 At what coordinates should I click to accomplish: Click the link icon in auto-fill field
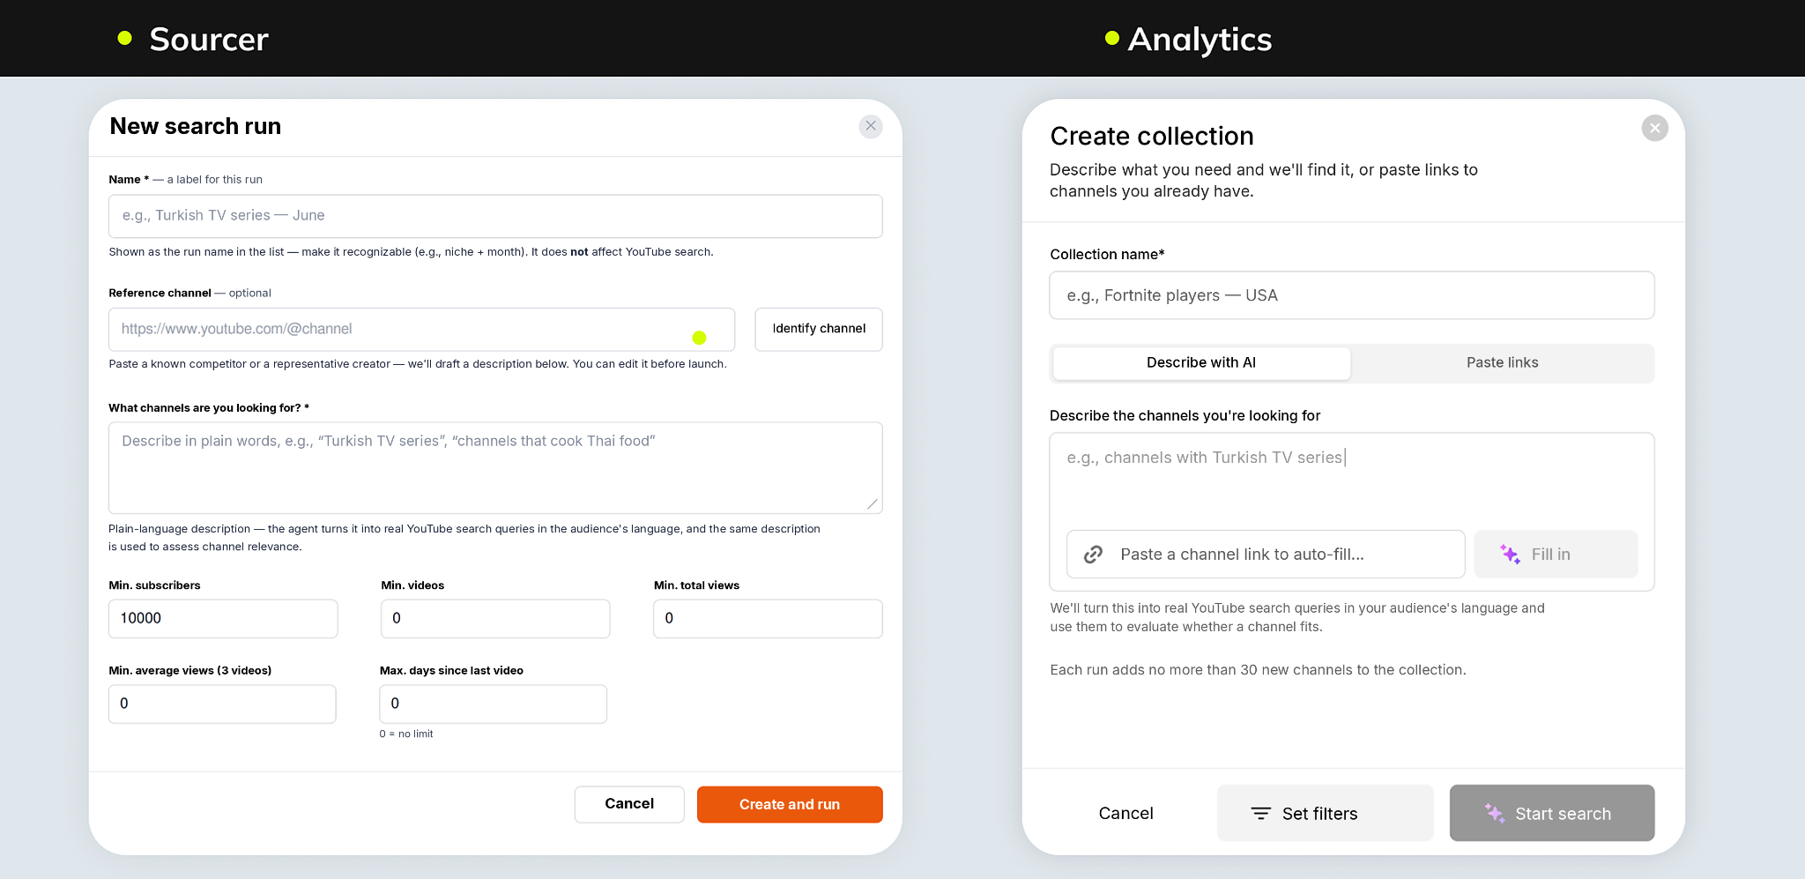1093,555
